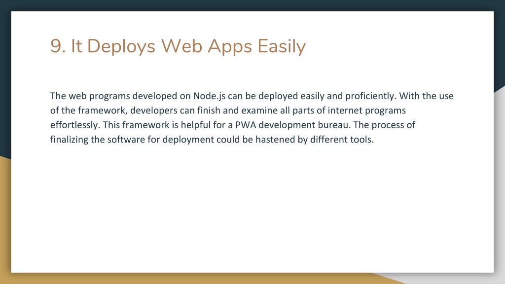Click the line starting "finalizing the software for deployment"

212,140
